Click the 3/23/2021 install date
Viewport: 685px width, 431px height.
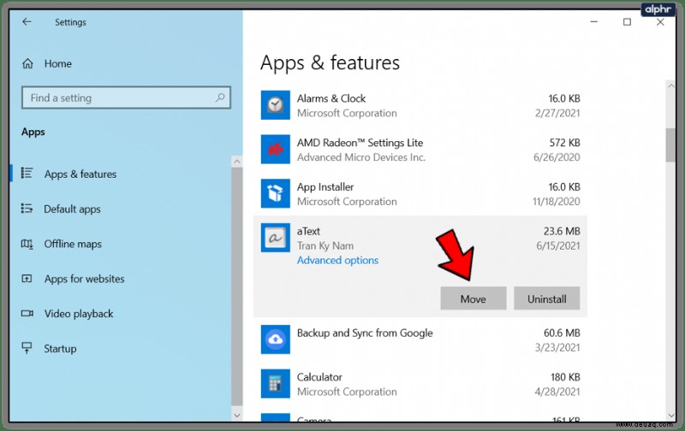(x=557, y=348)
